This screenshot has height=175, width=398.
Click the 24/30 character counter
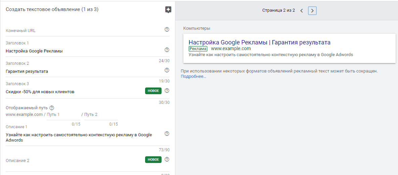click(164, 60)
